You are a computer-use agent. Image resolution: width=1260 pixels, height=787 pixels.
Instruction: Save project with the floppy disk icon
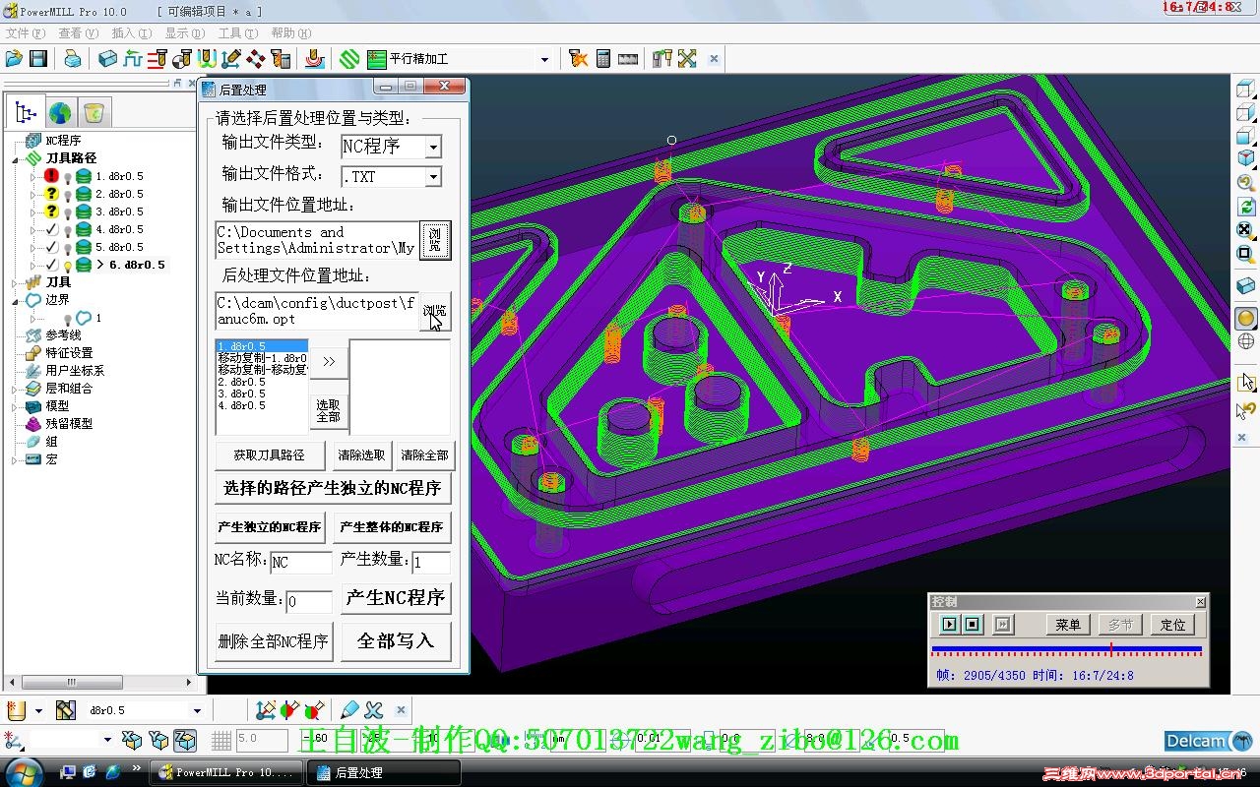38,59
